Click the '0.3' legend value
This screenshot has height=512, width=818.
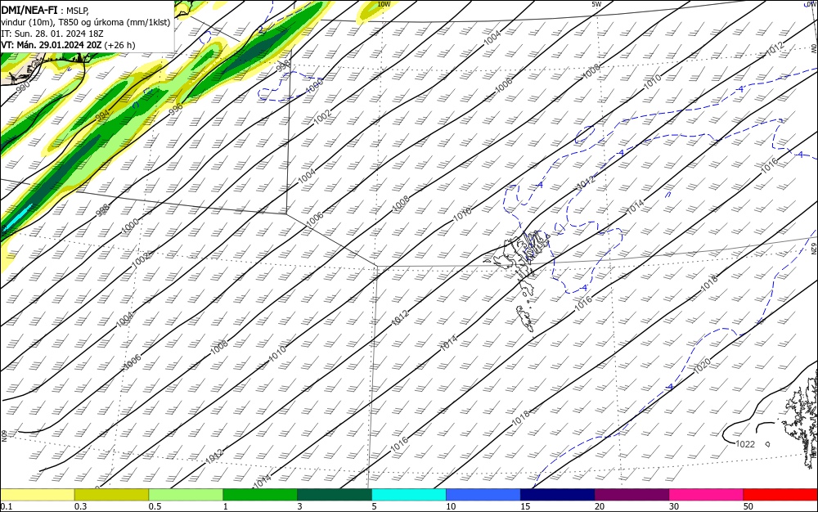click(x=80, y=506)
